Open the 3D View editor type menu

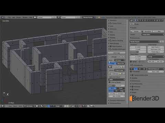(x=3, y=106)
